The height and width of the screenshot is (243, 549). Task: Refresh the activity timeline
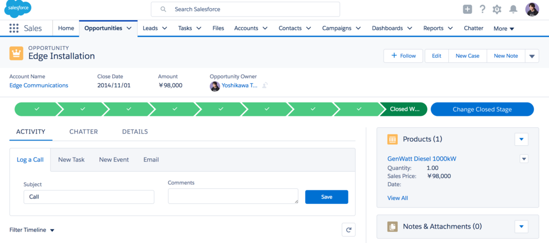click(x=348, y=230)
